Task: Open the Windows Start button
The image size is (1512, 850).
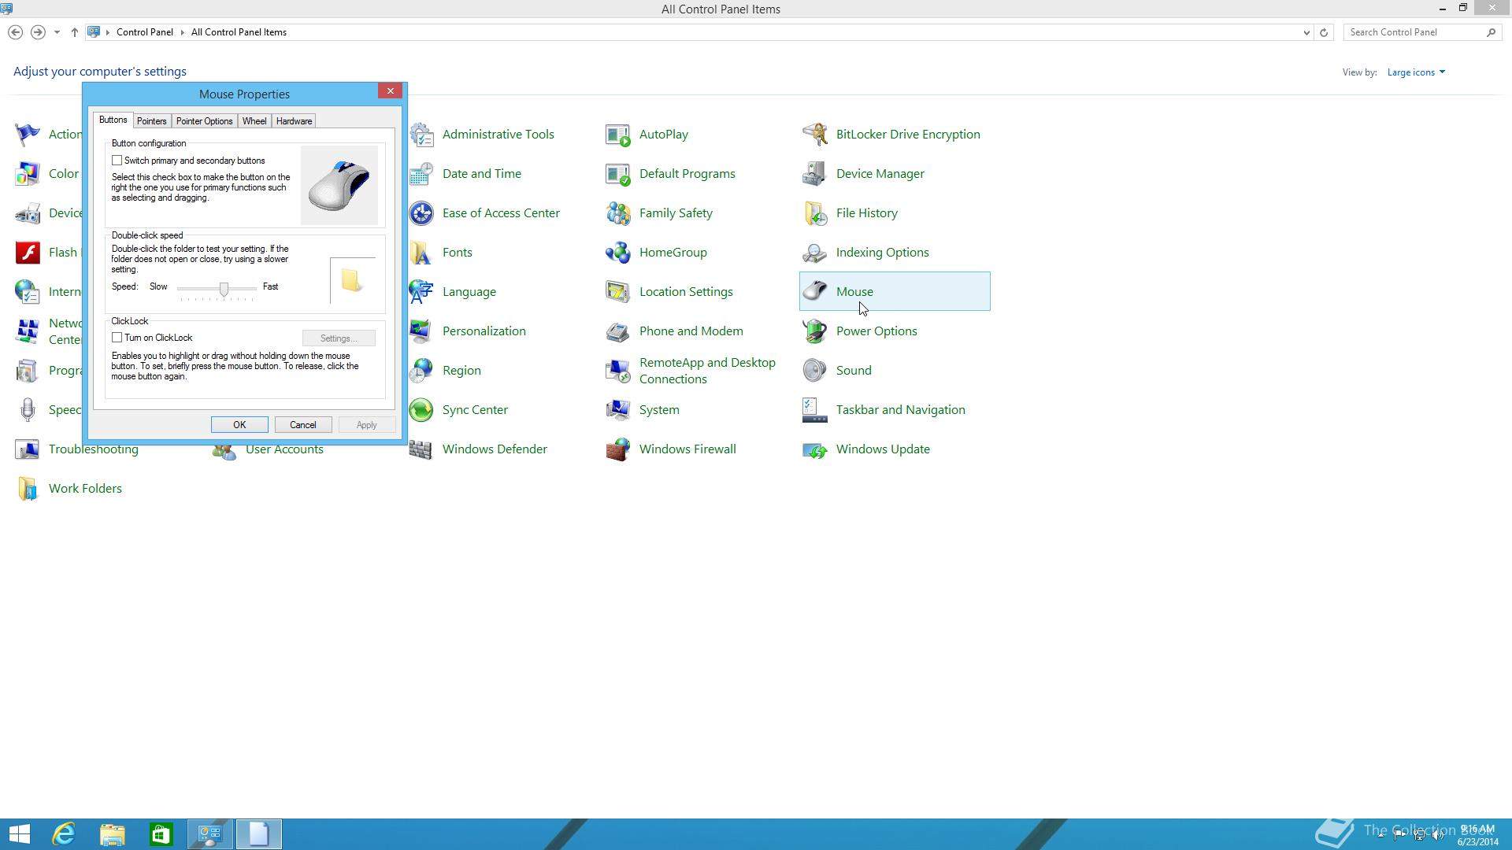Action: 19,834
